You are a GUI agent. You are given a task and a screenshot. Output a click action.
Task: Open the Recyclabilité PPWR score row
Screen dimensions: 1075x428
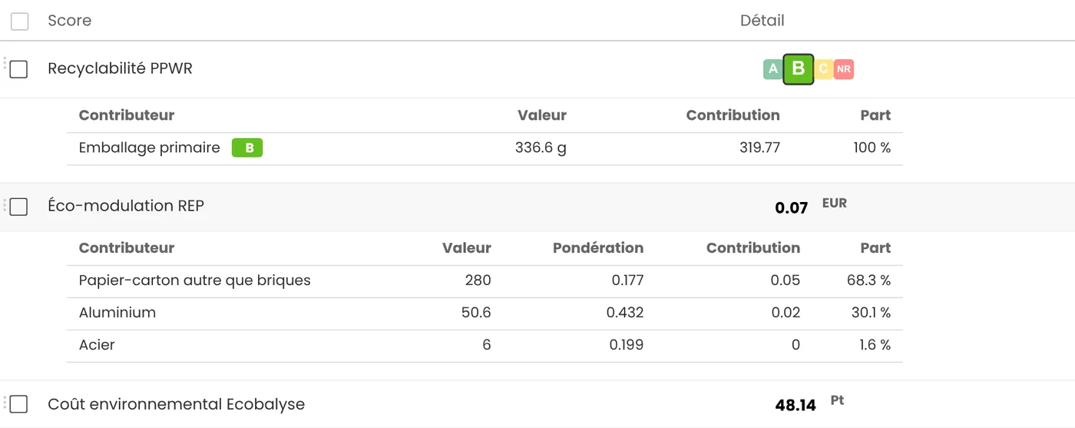tap(537, 69)
